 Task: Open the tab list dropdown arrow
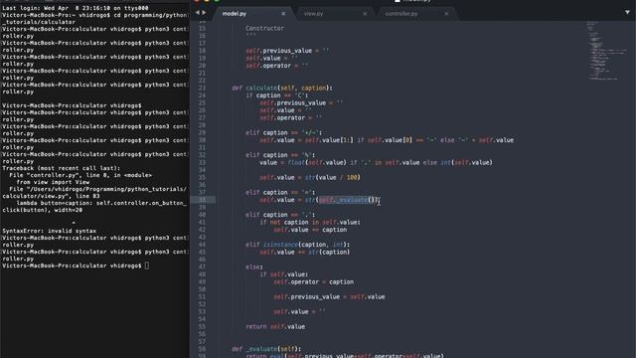[x=627, y=12]
